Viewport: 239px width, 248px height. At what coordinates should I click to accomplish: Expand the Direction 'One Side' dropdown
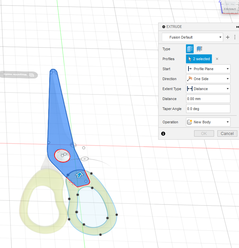tap(208, 79)
